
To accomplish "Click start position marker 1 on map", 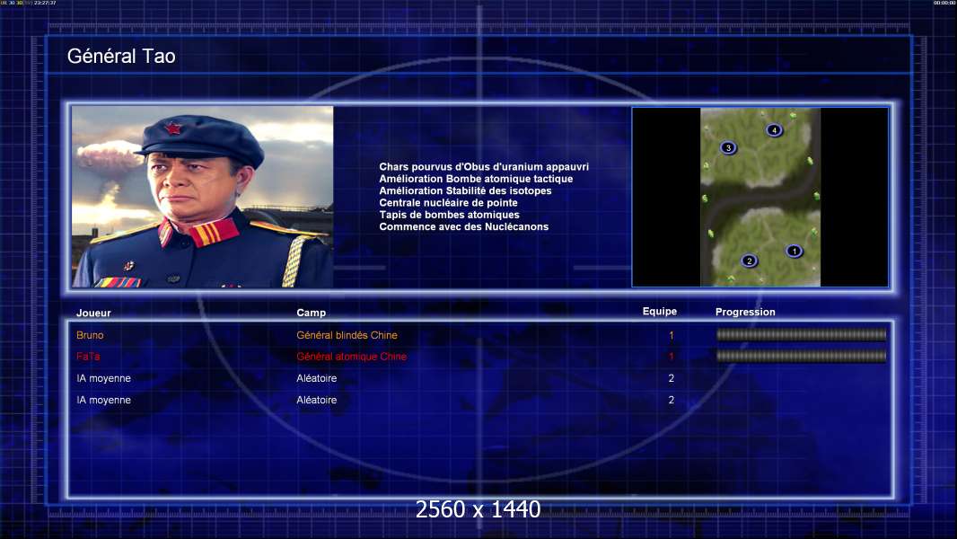I will pos(794,251).
